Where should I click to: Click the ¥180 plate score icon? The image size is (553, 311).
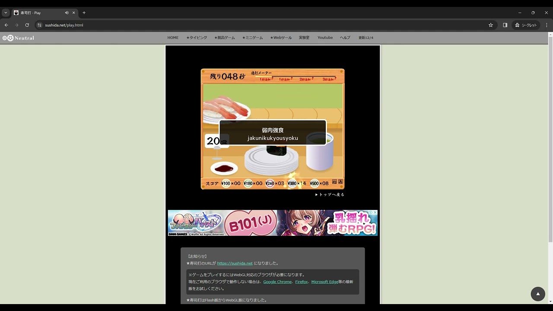click(x=248, y=183)
